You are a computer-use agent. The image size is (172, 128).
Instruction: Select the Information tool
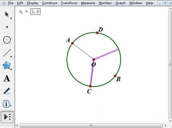point(7,104)
